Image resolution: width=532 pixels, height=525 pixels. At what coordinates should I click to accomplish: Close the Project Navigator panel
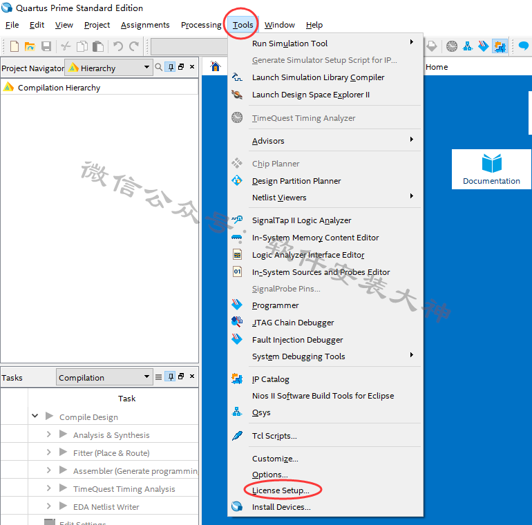192,67
